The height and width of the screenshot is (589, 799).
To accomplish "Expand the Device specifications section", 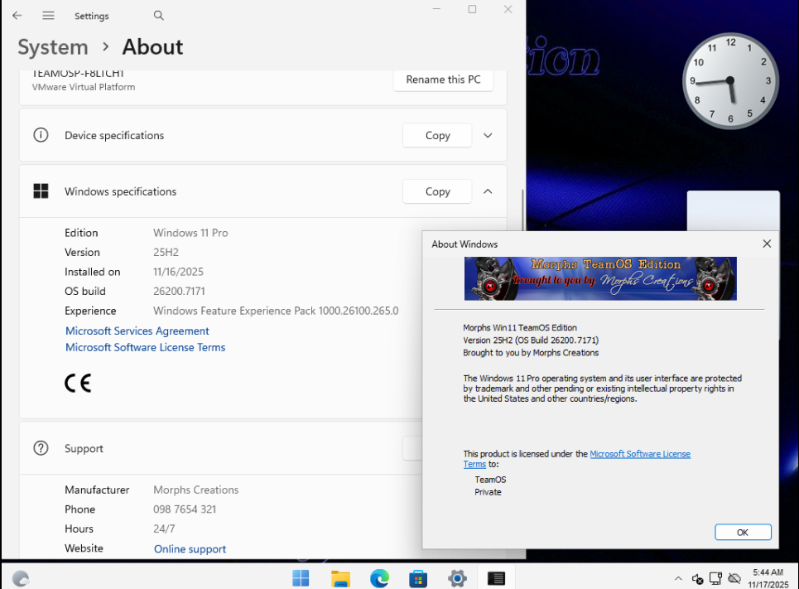I will pos(488,136).
